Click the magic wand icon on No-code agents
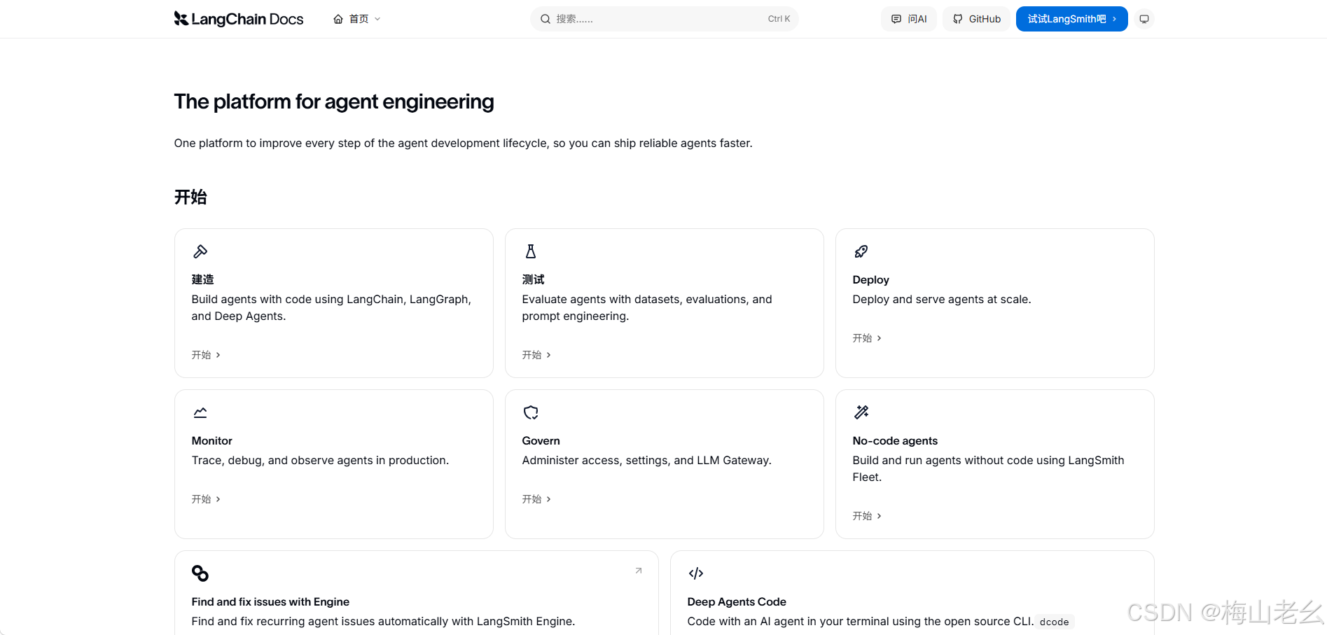The image size is (1327, 635). point(861,412)
